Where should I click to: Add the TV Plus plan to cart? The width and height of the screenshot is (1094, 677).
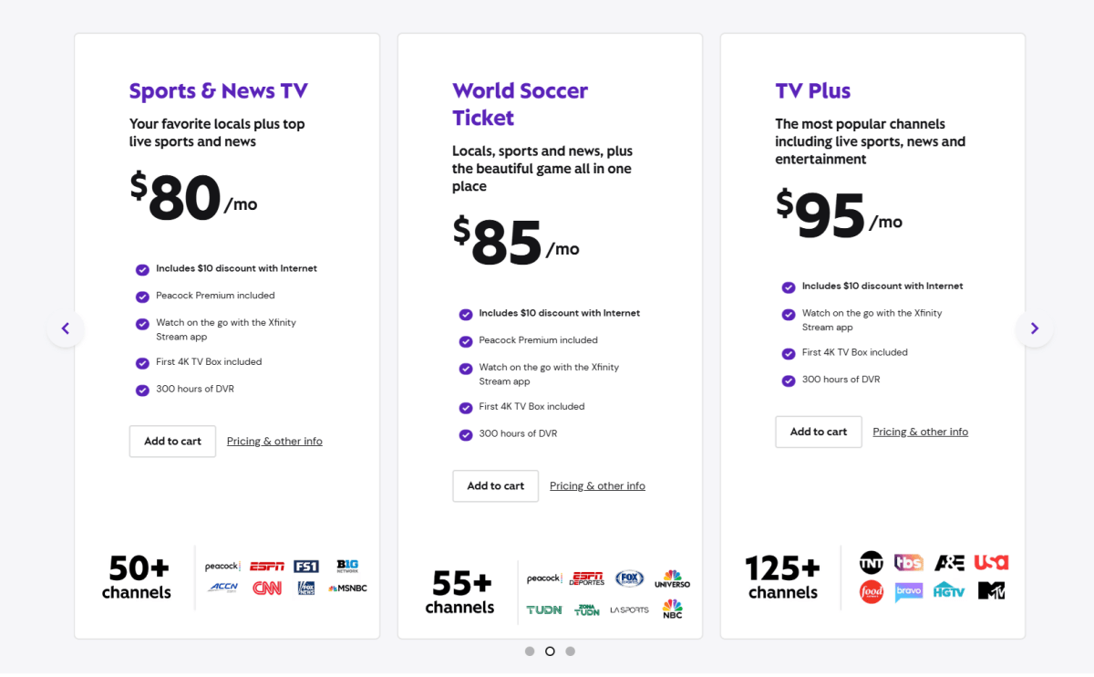pos(818,432)
